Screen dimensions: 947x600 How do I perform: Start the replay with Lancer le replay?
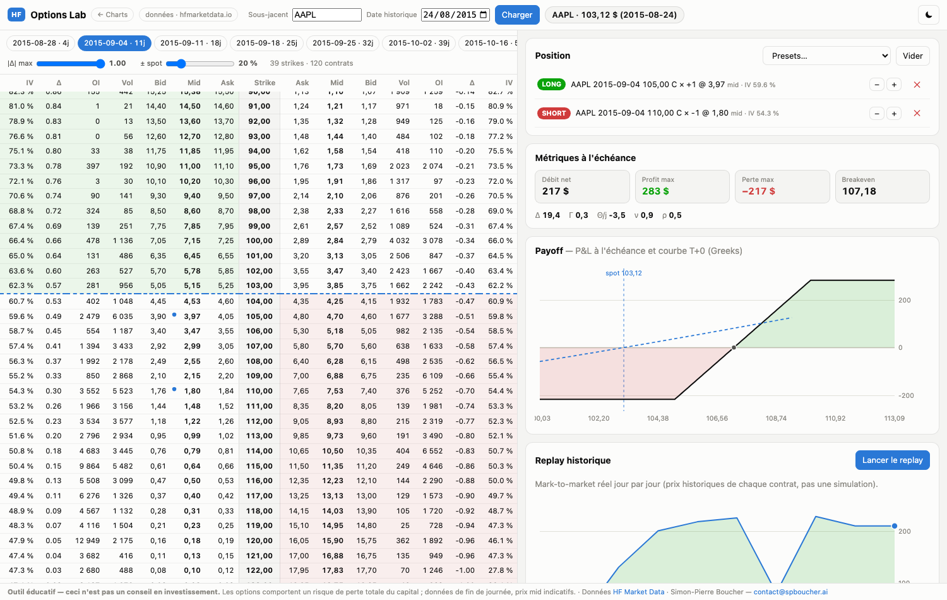[x=893, y=460]
